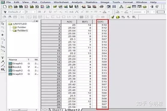Screen dimensions: 167x111
Task: Toggle Underline text formatting
Action: pos(50,12)
